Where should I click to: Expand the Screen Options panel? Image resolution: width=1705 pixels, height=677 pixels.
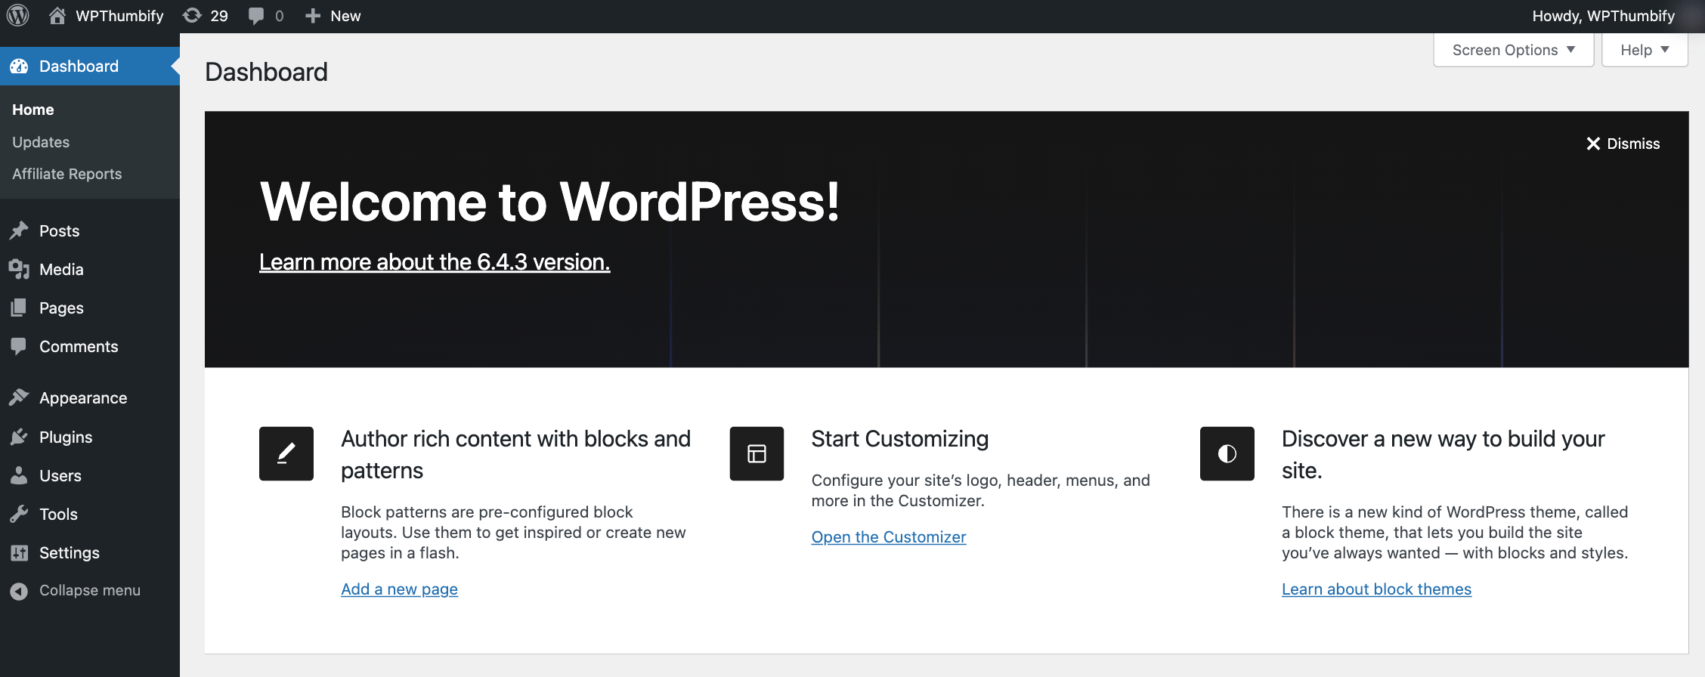[1514, 50]
